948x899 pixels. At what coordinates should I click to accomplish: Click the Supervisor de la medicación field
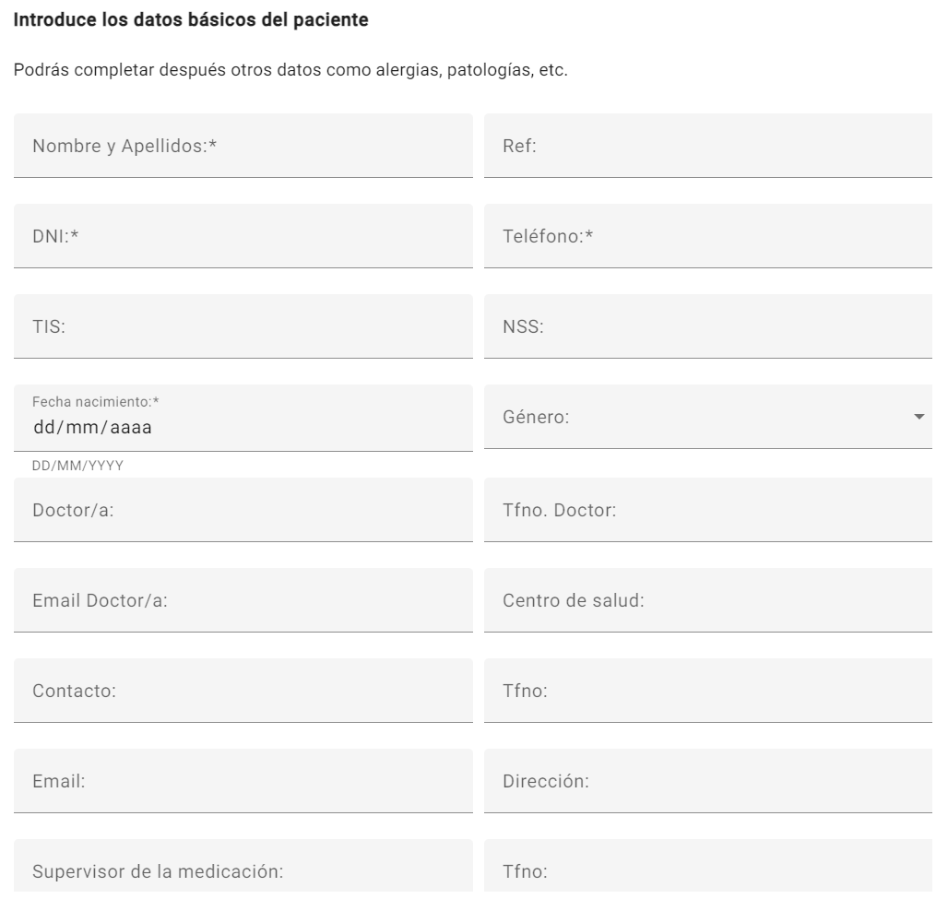coord(240,870)
